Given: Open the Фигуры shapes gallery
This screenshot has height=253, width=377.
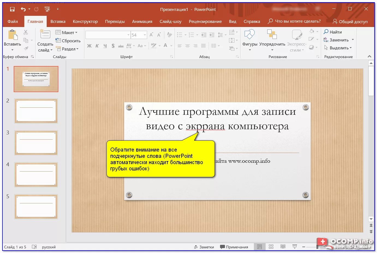Looking at the screenshot, I should coord(250,40).
